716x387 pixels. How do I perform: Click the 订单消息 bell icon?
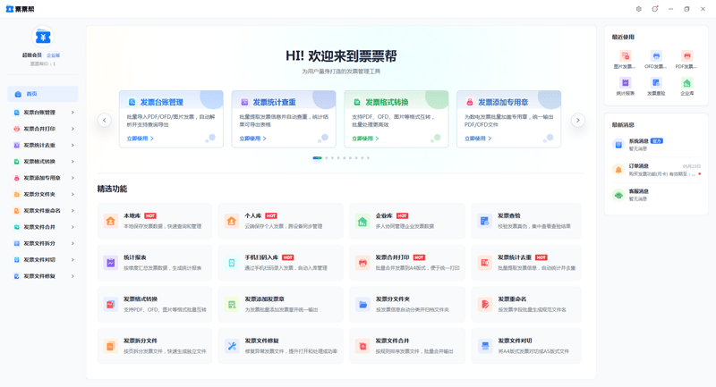pos(618,170)
